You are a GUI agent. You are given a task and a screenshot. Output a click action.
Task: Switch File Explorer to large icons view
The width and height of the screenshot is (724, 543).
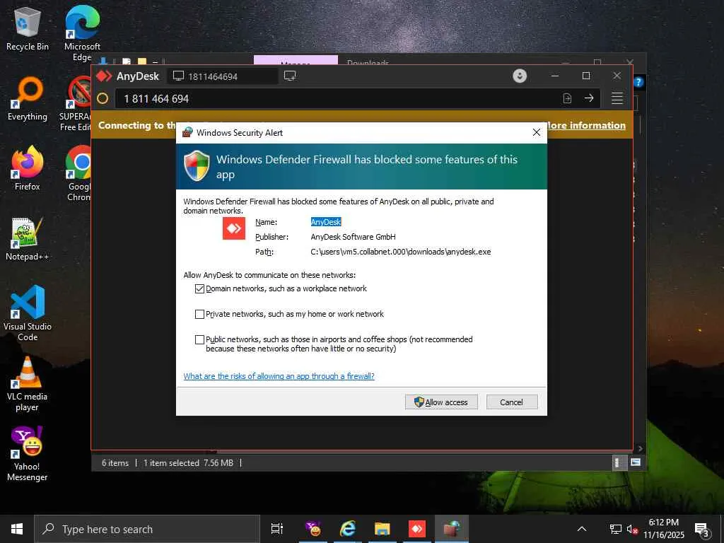pos(636,462)
